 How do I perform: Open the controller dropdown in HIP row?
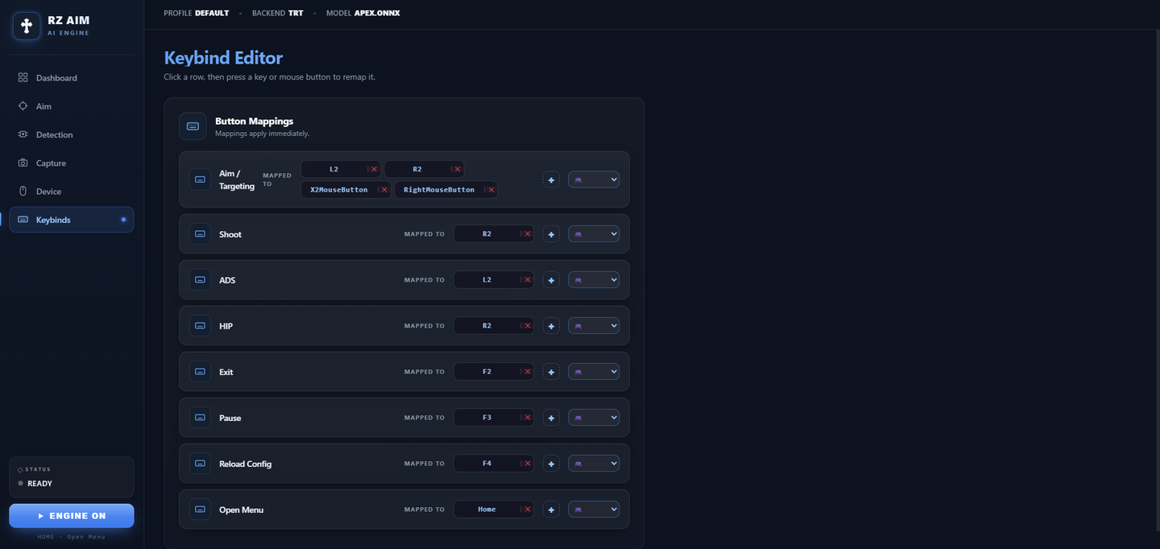[x=594, y=326]
